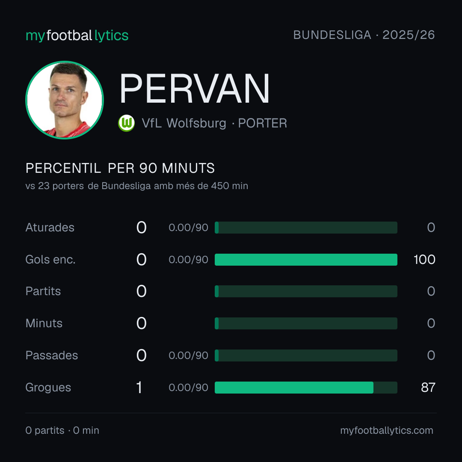Click the 100 percentile value for Gols enc.
462x462 pixels.
(x=424, y=260)
